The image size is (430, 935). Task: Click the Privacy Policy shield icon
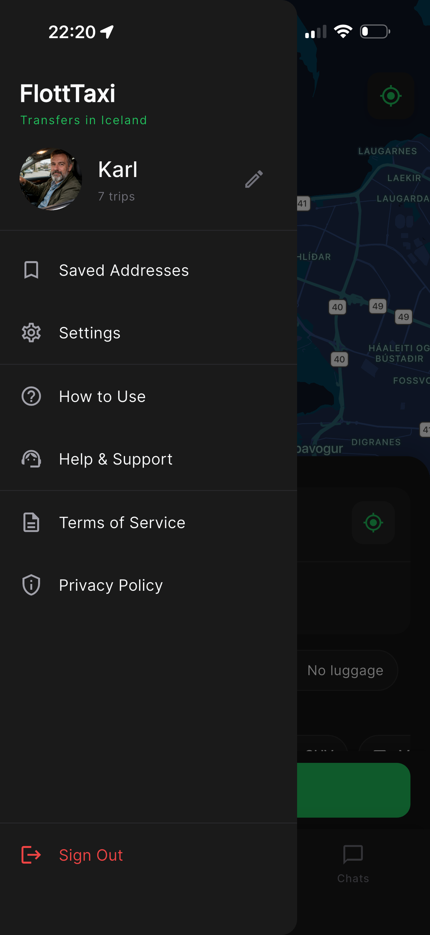pyautogui.click(x=31, y=585)
